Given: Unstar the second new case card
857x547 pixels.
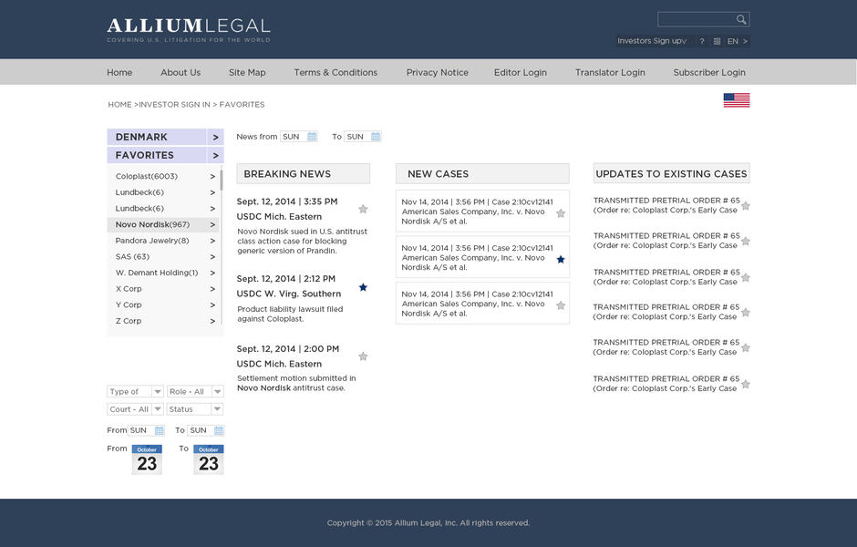Looking at the screenshot, I should point(560,260).
